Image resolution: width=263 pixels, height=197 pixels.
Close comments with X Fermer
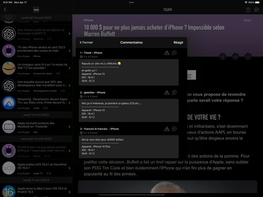pos(86,42)
